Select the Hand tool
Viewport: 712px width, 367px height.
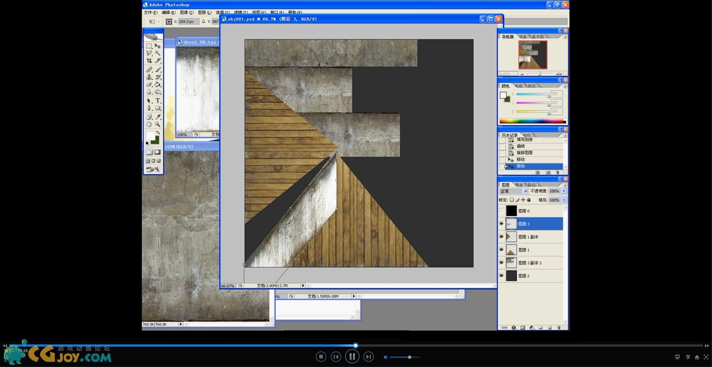(149, 124)
